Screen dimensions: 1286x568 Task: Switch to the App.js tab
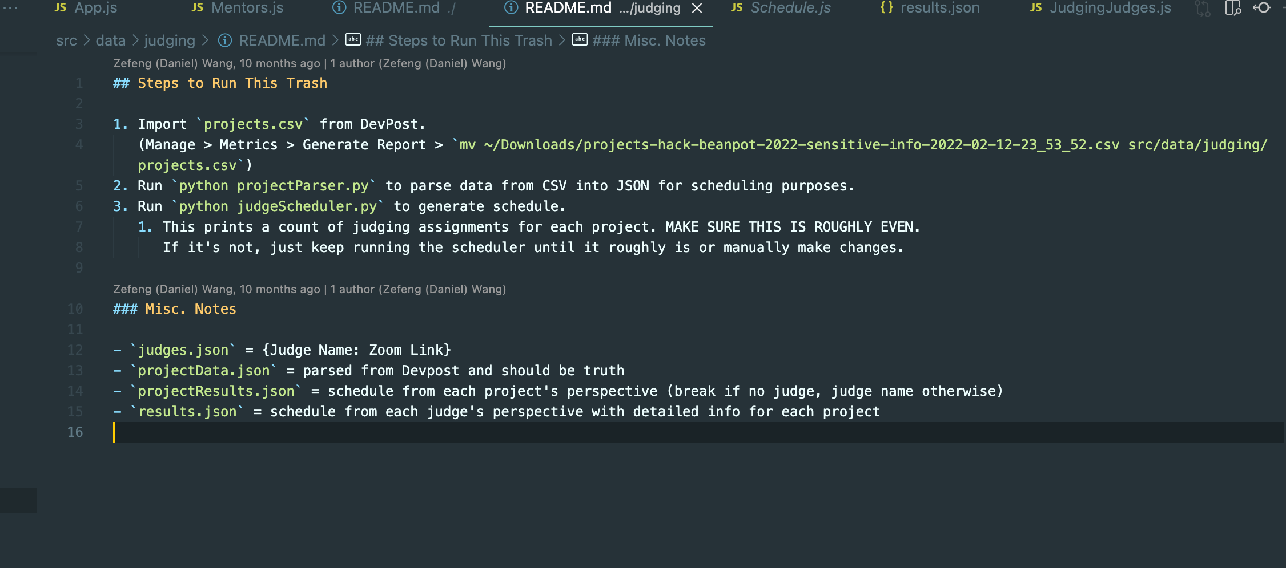pyautogui.click(x=97, y=8)
